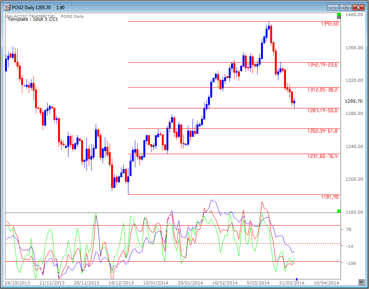
Task: Click the 10/01/2014 date label
Action: click(x=156, y=282)
